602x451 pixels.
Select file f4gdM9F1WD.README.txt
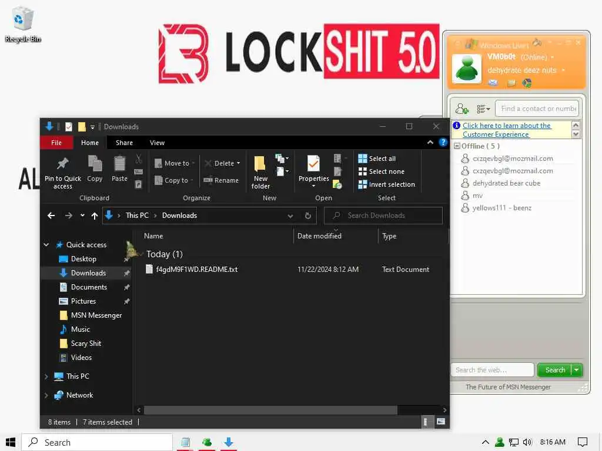click(196, 270)
